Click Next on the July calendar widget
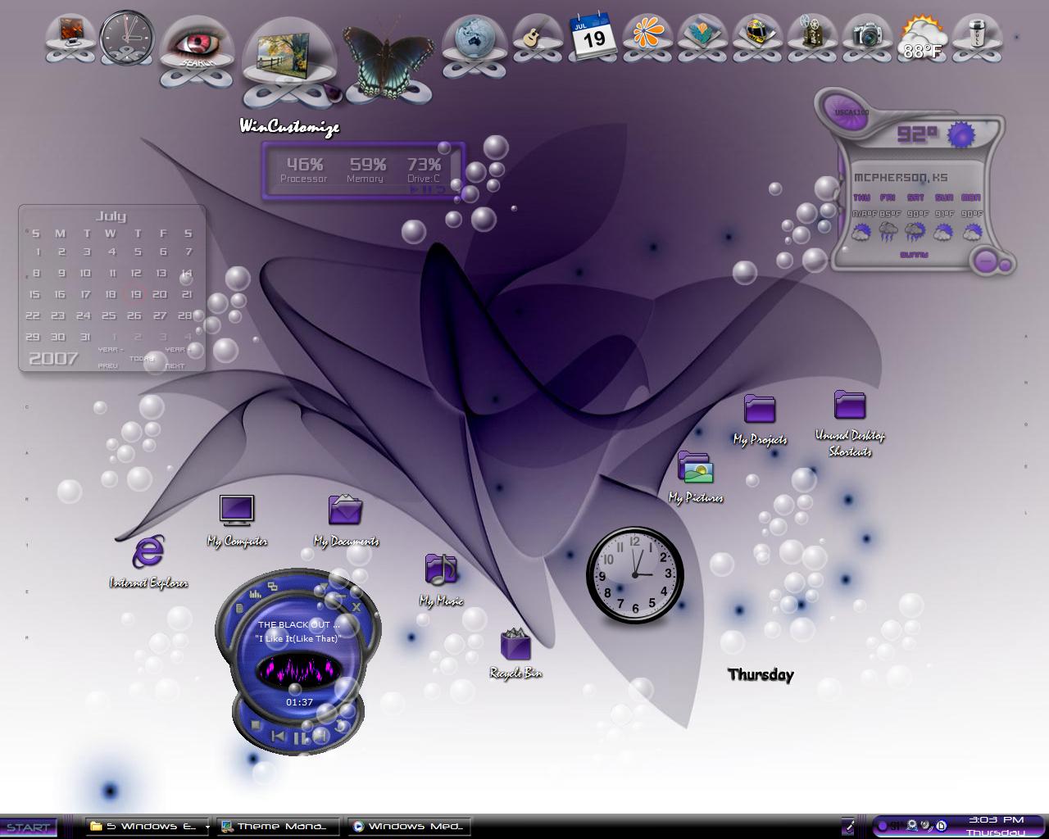 [x=175, y=365]
